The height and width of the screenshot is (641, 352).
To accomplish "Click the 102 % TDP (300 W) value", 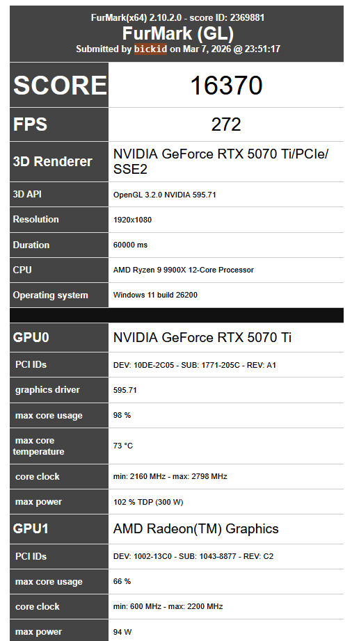I will pos(148,503).
